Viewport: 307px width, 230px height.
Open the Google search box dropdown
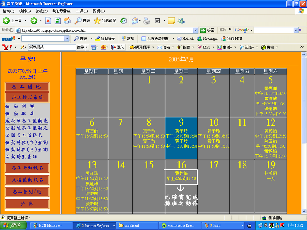(x=295, y=30)
